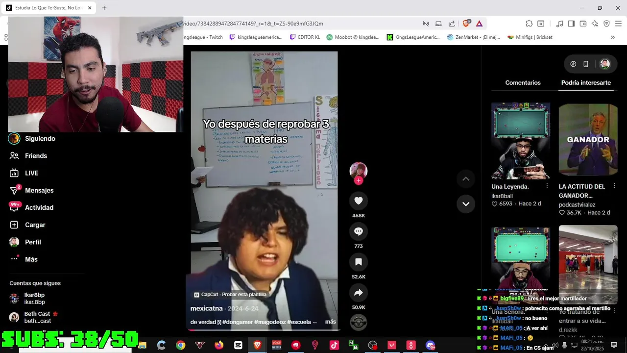Open the Windows notification center icon
The height and width of the screenshot is (353, 627).
point(614,345)
